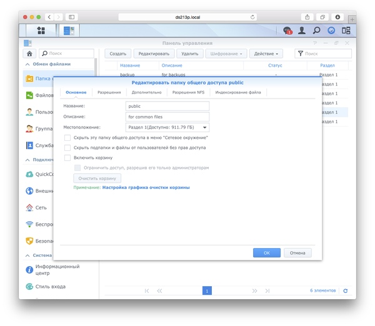Switch to the Основное tab
Viewport: 375px width, 326px height.
pyautogui.click(x=76, y=92)
